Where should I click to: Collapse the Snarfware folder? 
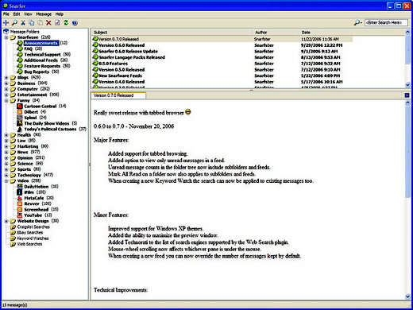click(x=6, y=37)
